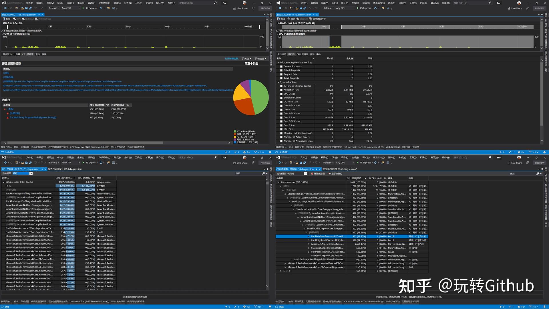Open Git(G) menu in bottom-right window
The width and height of the screenshot is (549, 309).
(x=335, y=157)
